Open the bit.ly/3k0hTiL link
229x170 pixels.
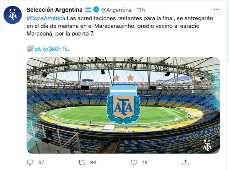[x=52, y=49]
